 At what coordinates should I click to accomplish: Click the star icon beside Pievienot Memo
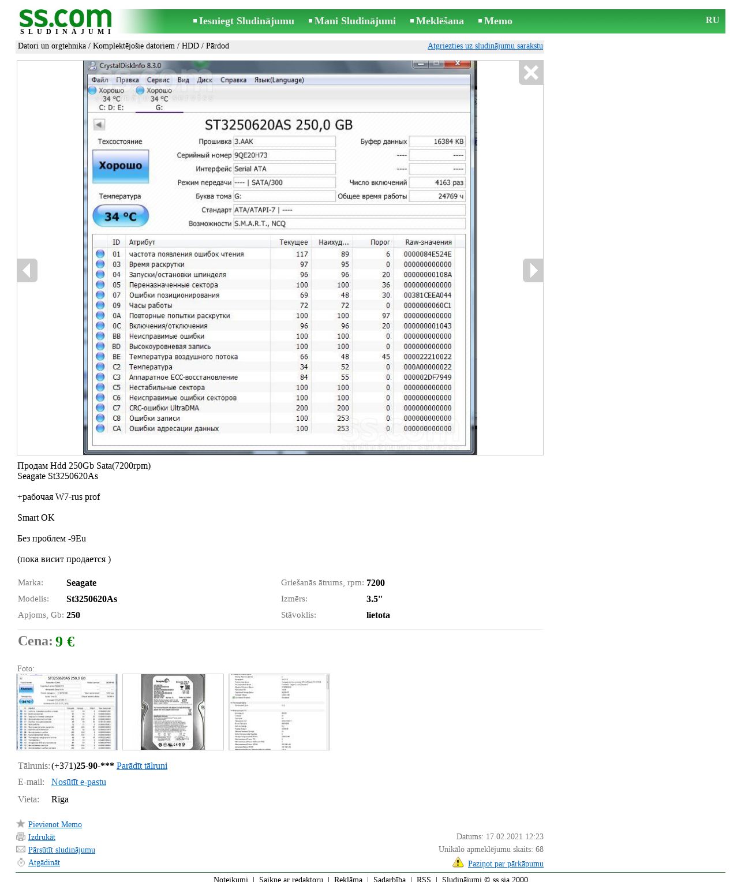point(21,824)
